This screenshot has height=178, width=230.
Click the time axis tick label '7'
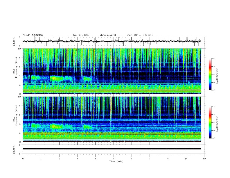click(150, 159)
